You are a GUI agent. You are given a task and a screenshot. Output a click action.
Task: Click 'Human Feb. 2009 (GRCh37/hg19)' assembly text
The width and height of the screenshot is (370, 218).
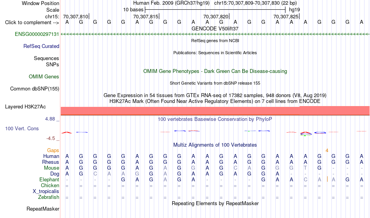coord(171,3)
